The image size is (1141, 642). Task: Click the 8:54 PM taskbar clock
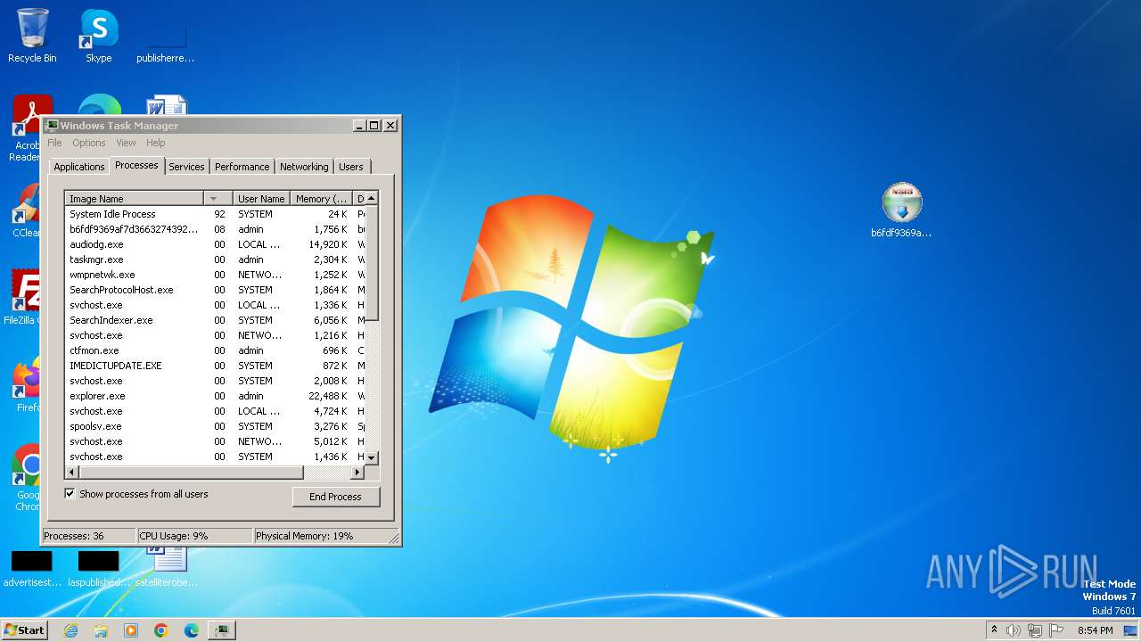(1095, 630)
